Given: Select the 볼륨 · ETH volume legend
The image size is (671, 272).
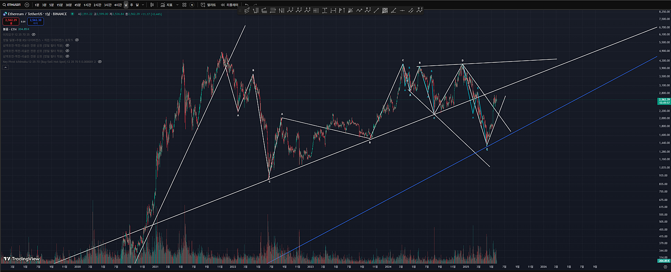Looking at the screenshot, I should tap(10, 29).
